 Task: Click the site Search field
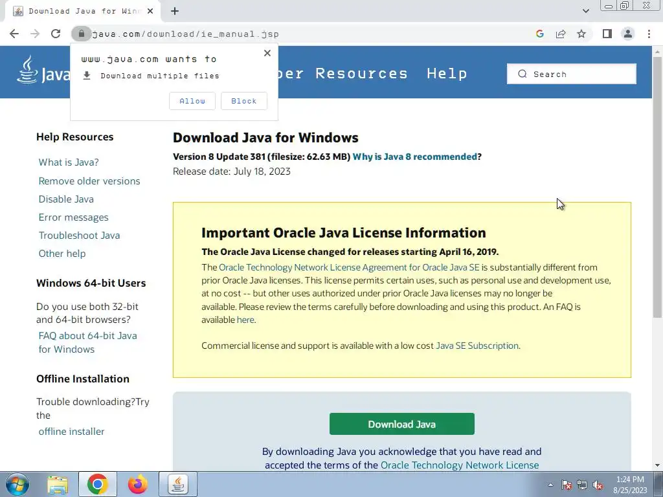click(x=571, y=74)
